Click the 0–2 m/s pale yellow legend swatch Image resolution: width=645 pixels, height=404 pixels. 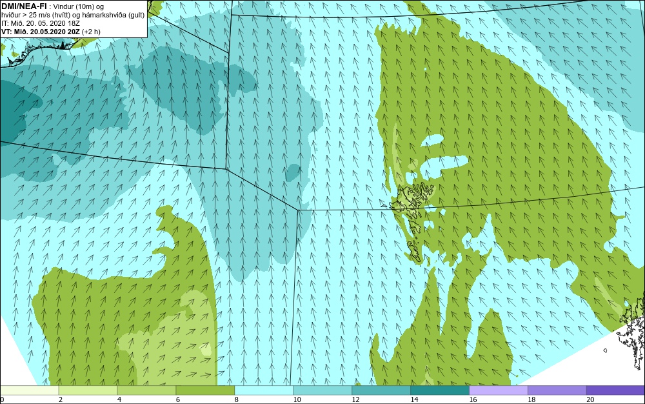[x=30, y=390]
